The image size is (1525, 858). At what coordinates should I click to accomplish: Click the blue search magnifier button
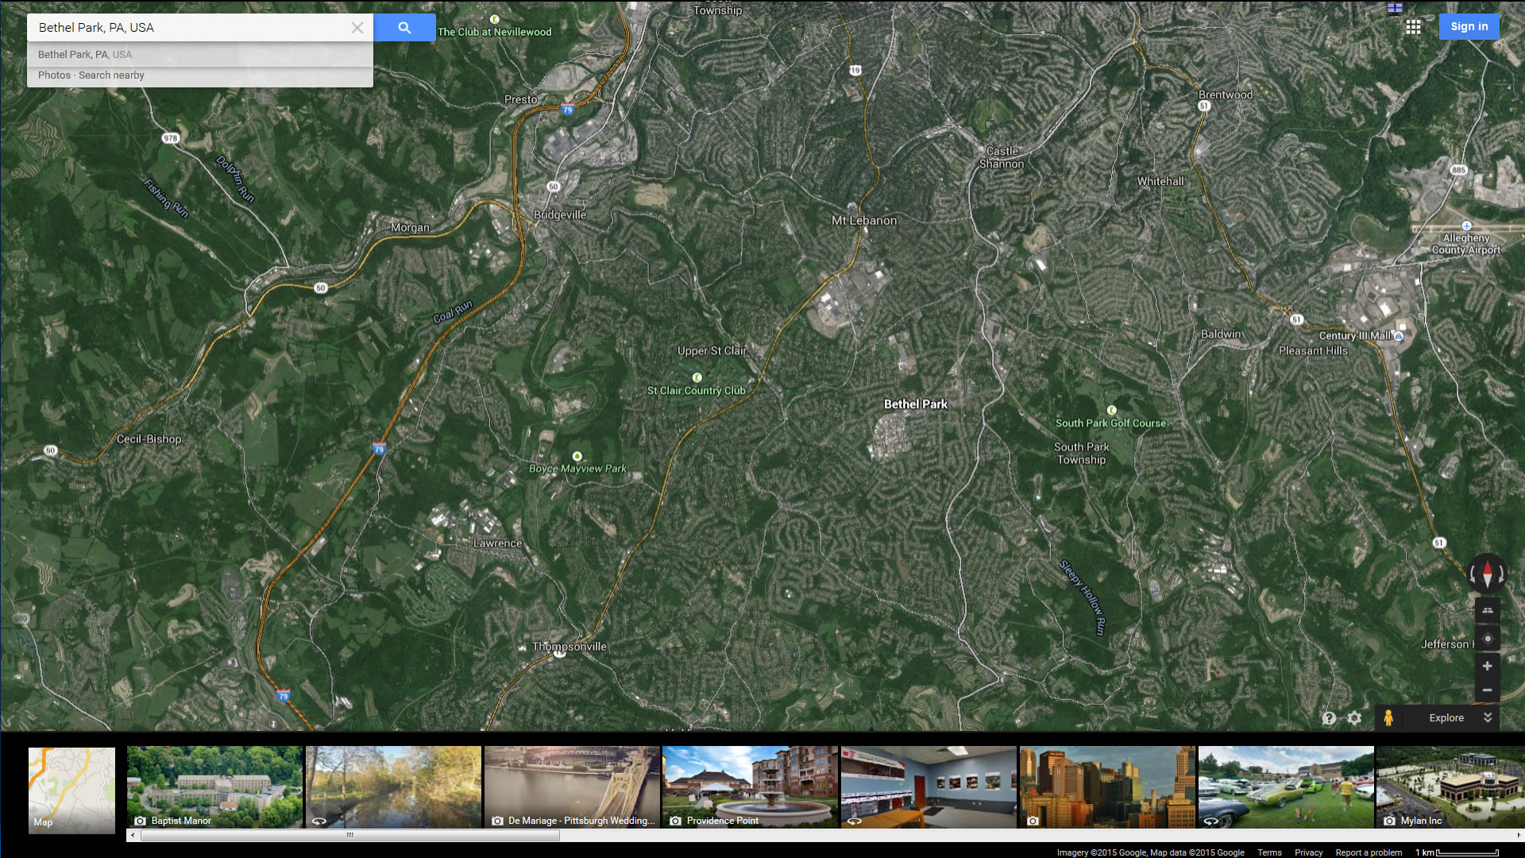coord(404,28)
